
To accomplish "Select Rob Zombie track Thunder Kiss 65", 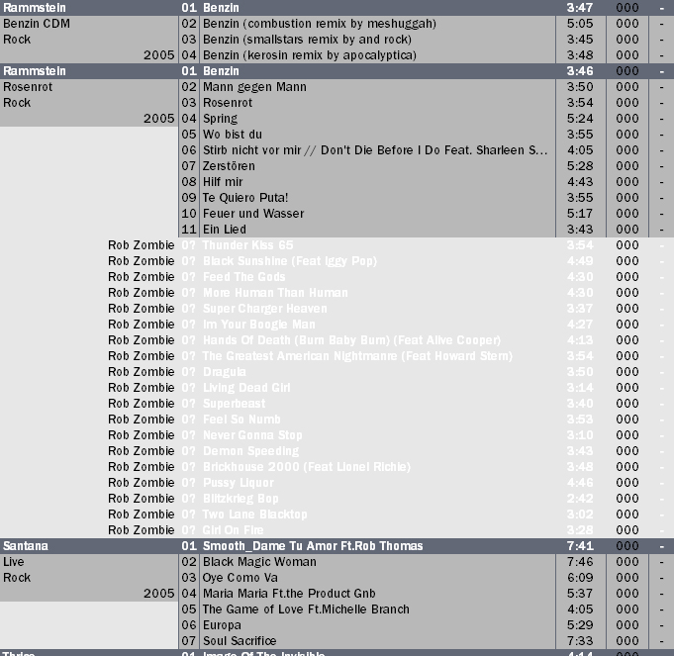I will (247, 245).
